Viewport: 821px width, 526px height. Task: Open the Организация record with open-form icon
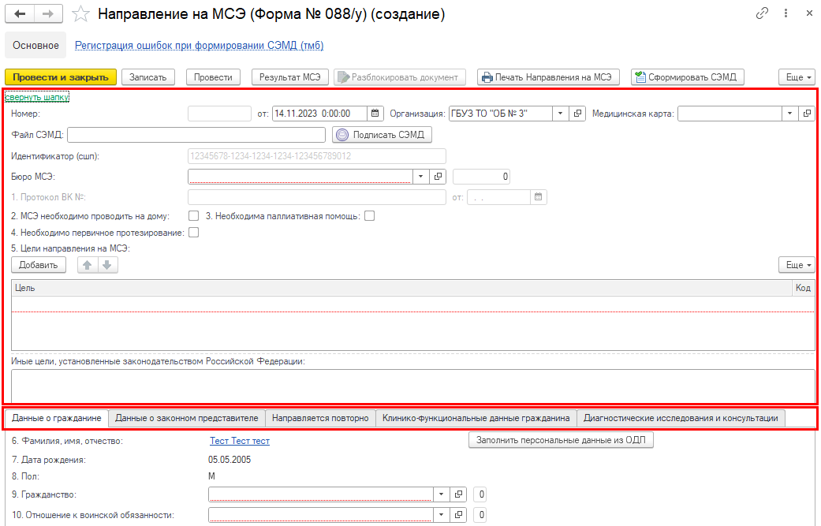pyautogui.click(x=578, y=114)
